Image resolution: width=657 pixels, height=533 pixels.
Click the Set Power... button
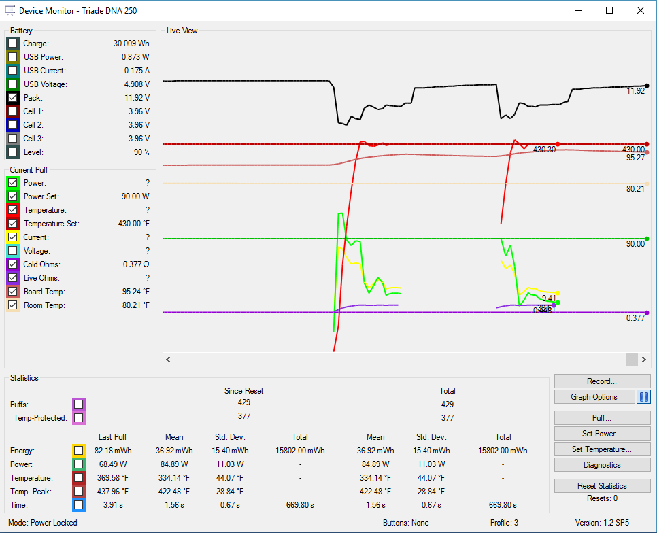602,433
